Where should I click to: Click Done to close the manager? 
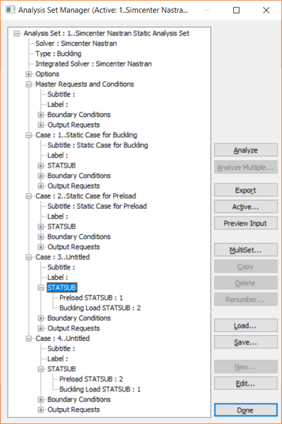(246, 410)
